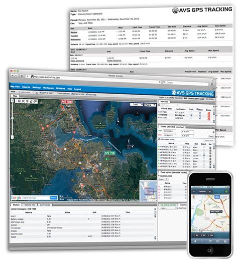Open the Map view menu
238x263 pixels.
coord(15,87)
